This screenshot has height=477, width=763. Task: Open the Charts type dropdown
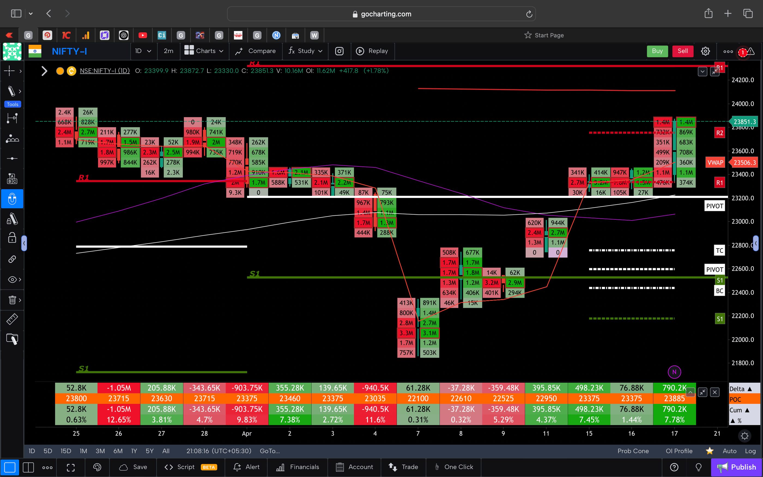click(204, 51)
